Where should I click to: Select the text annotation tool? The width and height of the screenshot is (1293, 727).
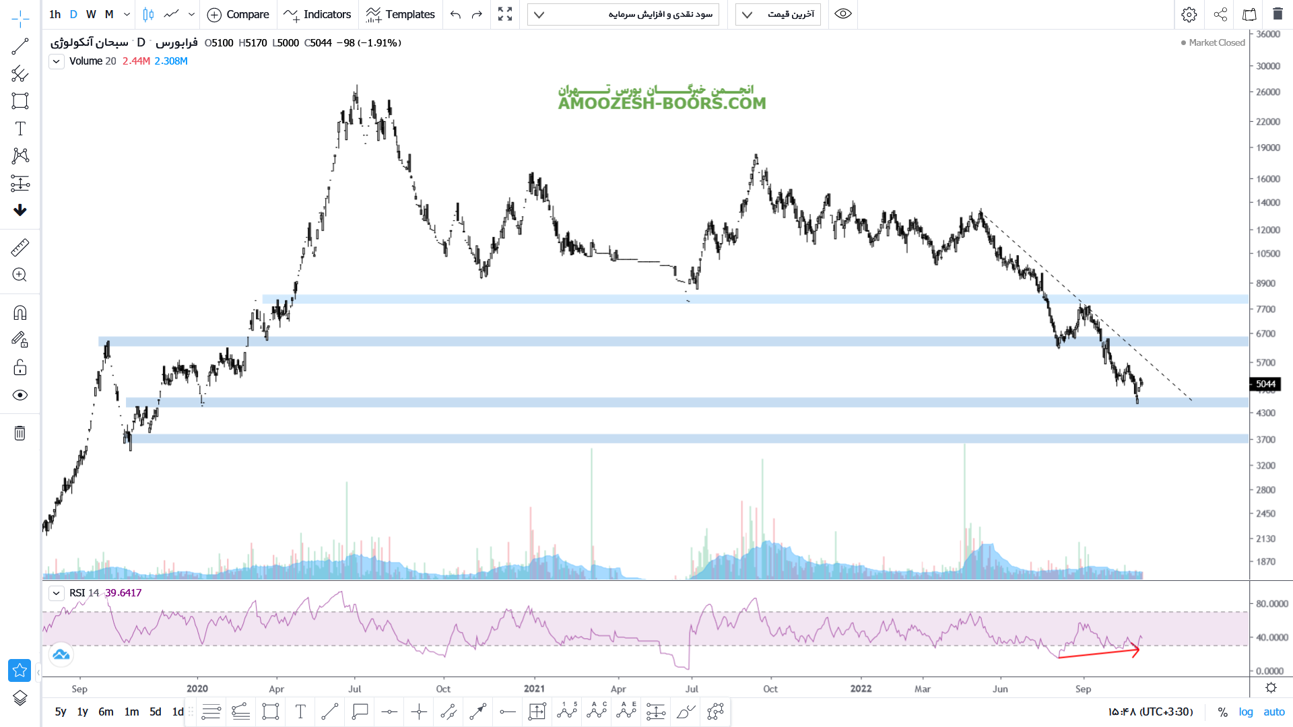coord(20,129)
